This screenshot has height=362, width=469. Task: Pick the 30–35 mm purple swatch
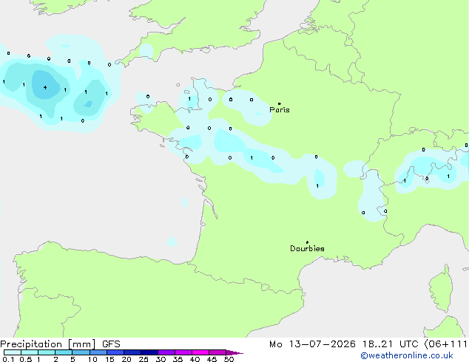[166, 352]
